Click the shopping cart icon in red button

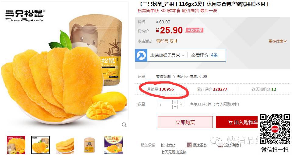click(x=230, y=122)
